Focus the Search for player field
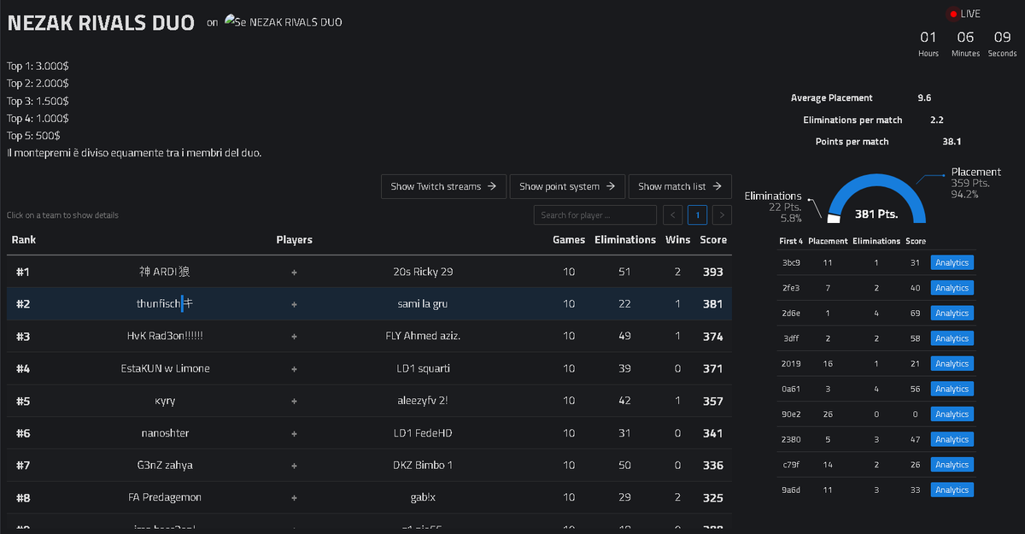This screenshot has width=1025, height=534. coord(594,215)
